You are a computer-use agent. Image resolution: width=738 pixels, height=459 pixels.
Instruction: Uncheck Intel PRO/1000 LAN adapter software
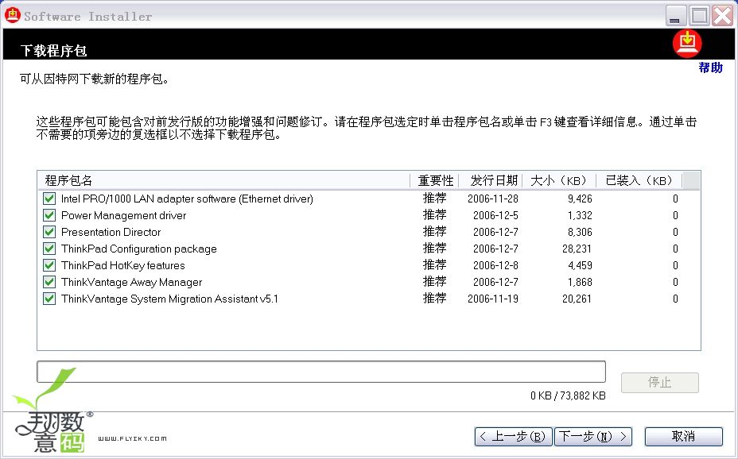click(49, 199)
